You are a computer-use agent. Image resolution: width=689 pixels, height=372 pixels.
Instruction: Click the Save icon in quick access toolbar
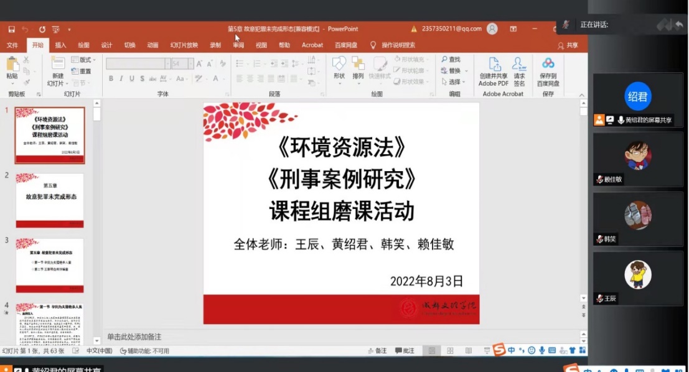(x=11, y=29)
